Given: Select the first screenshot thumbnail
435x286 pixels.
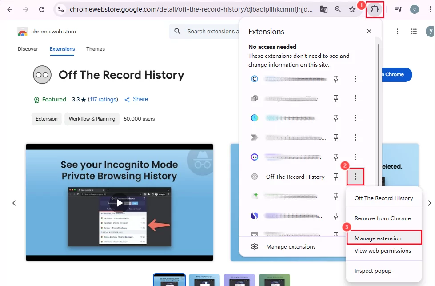Looking at the screenshot, I should [x=169, y=280].
